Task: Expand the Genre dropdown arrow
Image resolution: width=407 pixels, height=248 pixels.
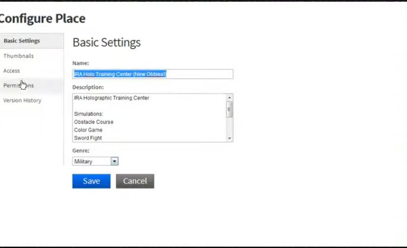Action: (115, 161)
